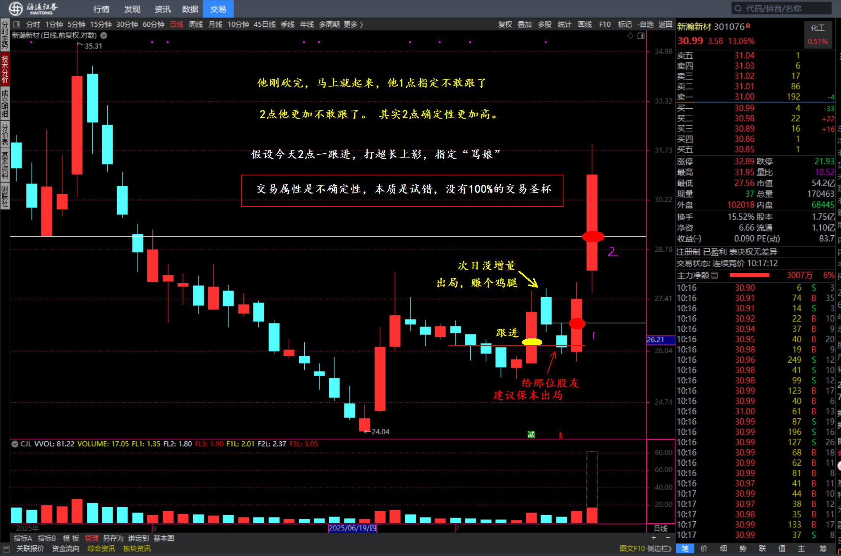Open F10 company info
This screenshot has height=556, width=841.
click(x=605, y=24)
